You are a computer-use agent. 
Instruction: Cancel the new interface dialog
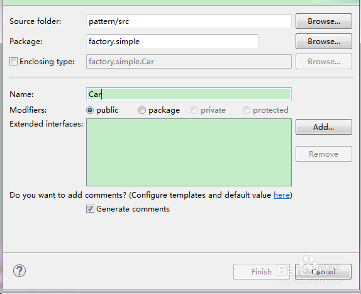click(323, 271)
